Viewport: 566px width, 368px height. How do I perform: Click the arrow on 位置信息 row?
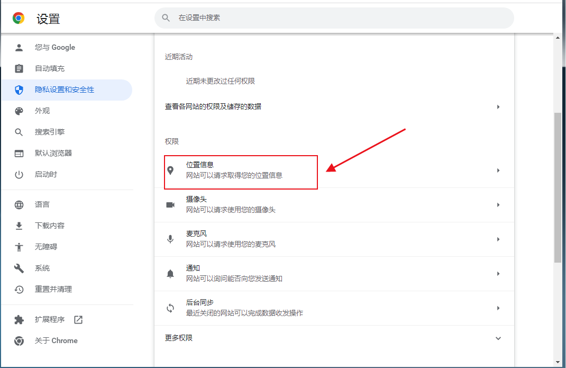[x=498, y=170]
